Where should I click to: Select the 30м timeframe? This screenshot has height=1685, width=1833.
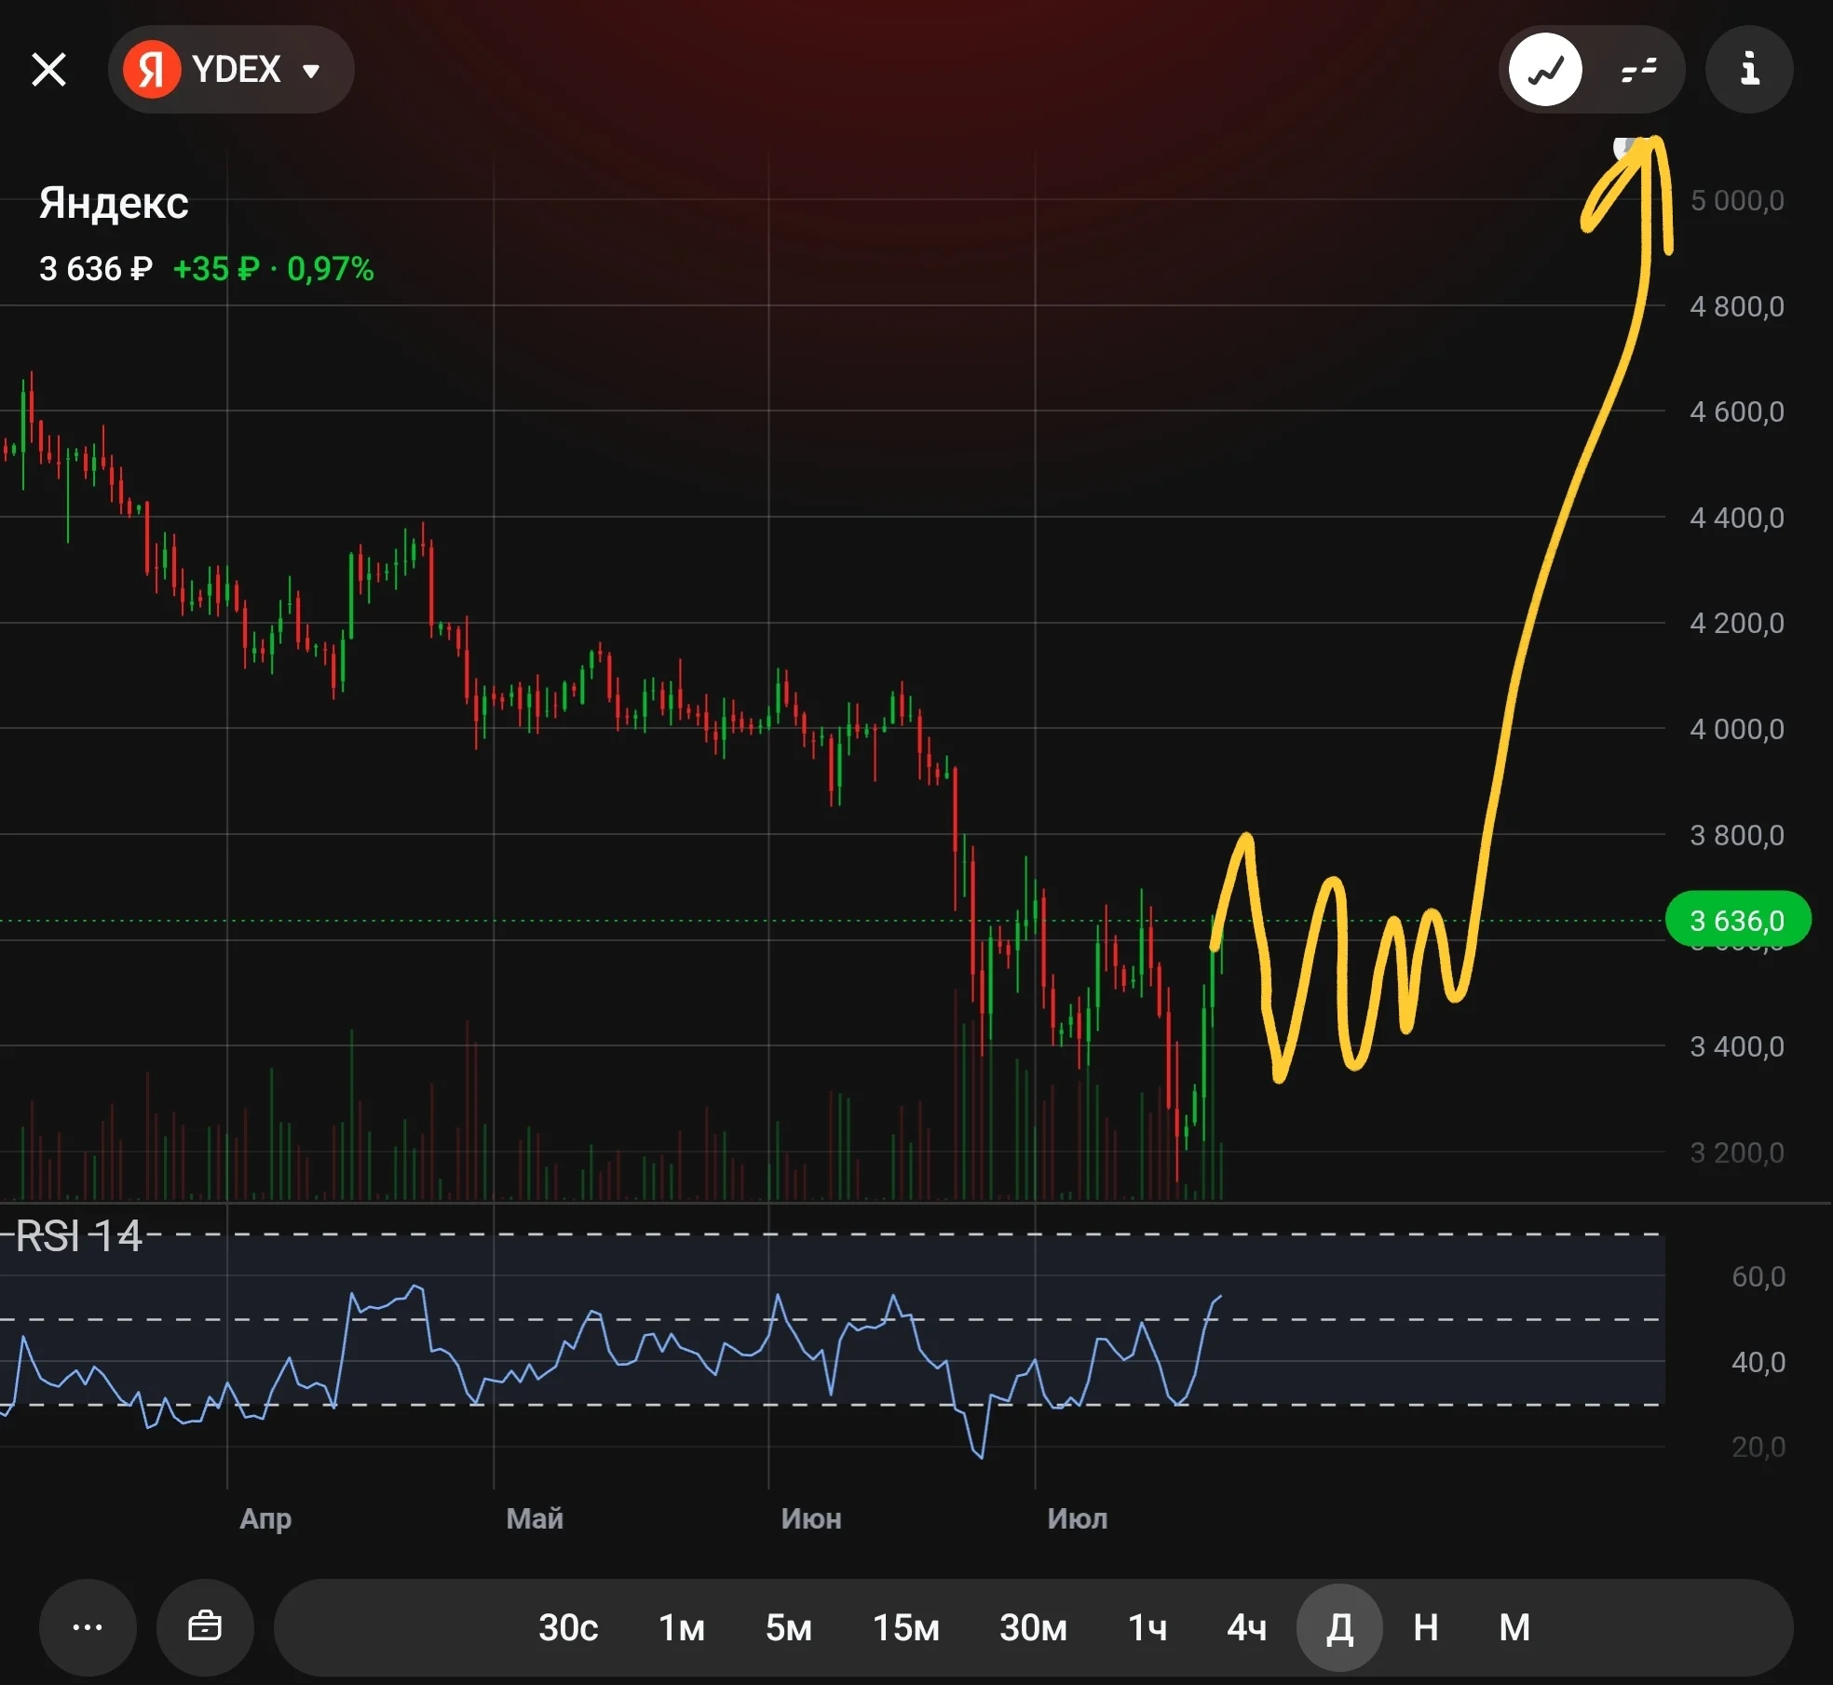[x=1033, y=1627]
